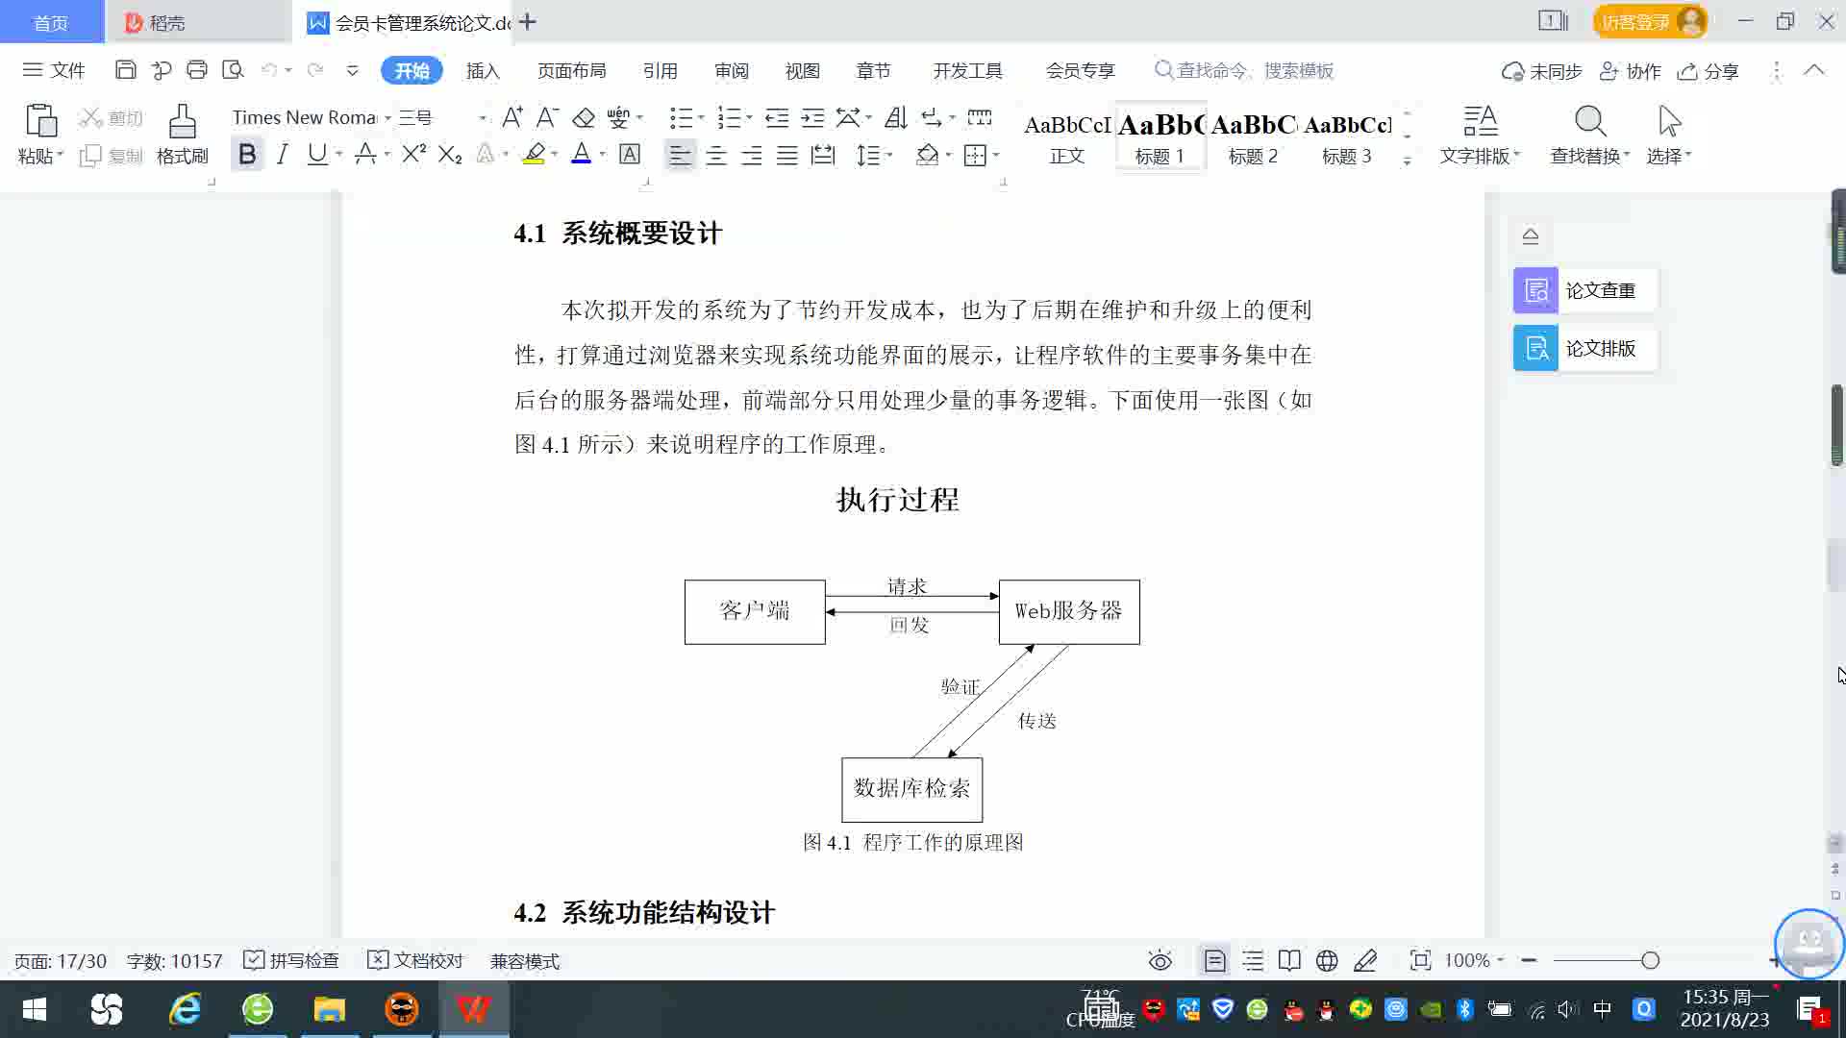Click the 论文查重 button
The height and width of the screenshot is (1038, 1846).
(x=1584, y=290)
